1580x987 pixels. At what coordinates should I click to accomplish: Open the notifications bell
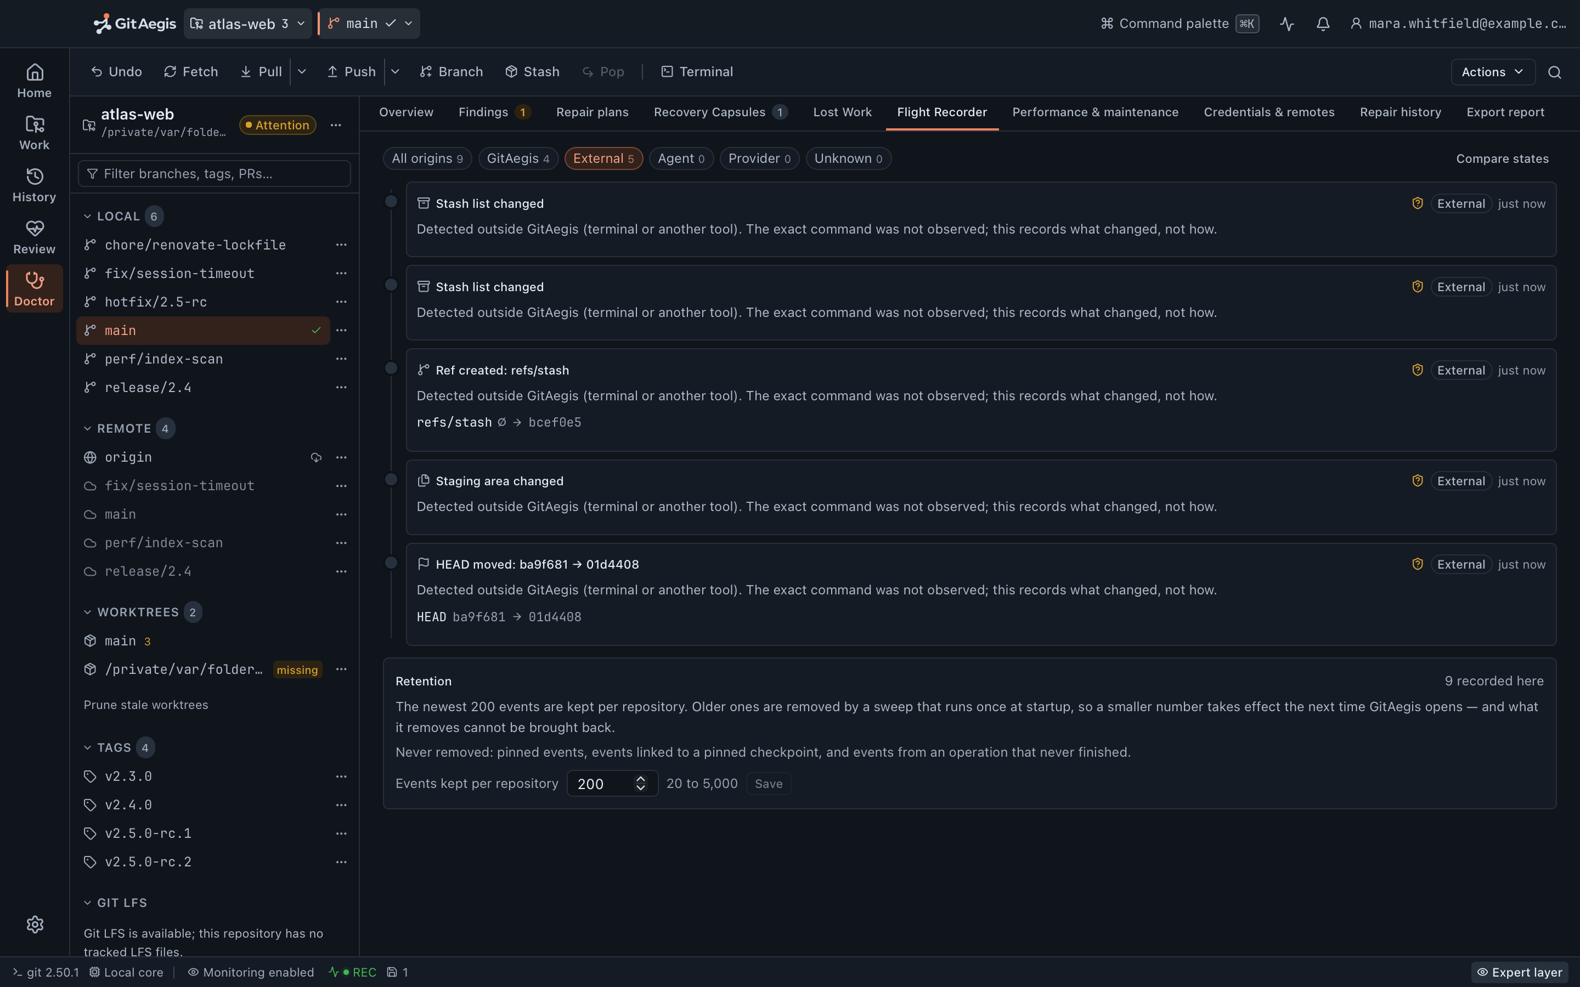point(1323,24)
